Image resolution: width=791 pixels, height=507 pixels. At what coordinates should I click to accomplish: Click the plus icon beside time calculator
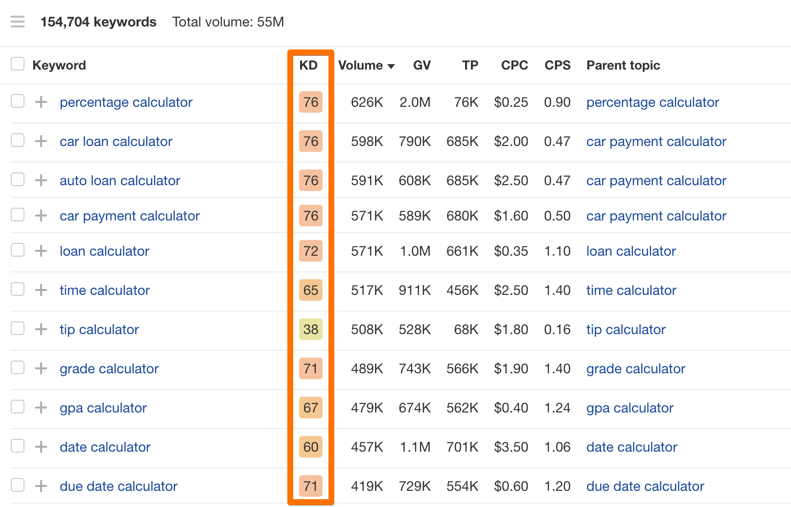tap(41, 290)
